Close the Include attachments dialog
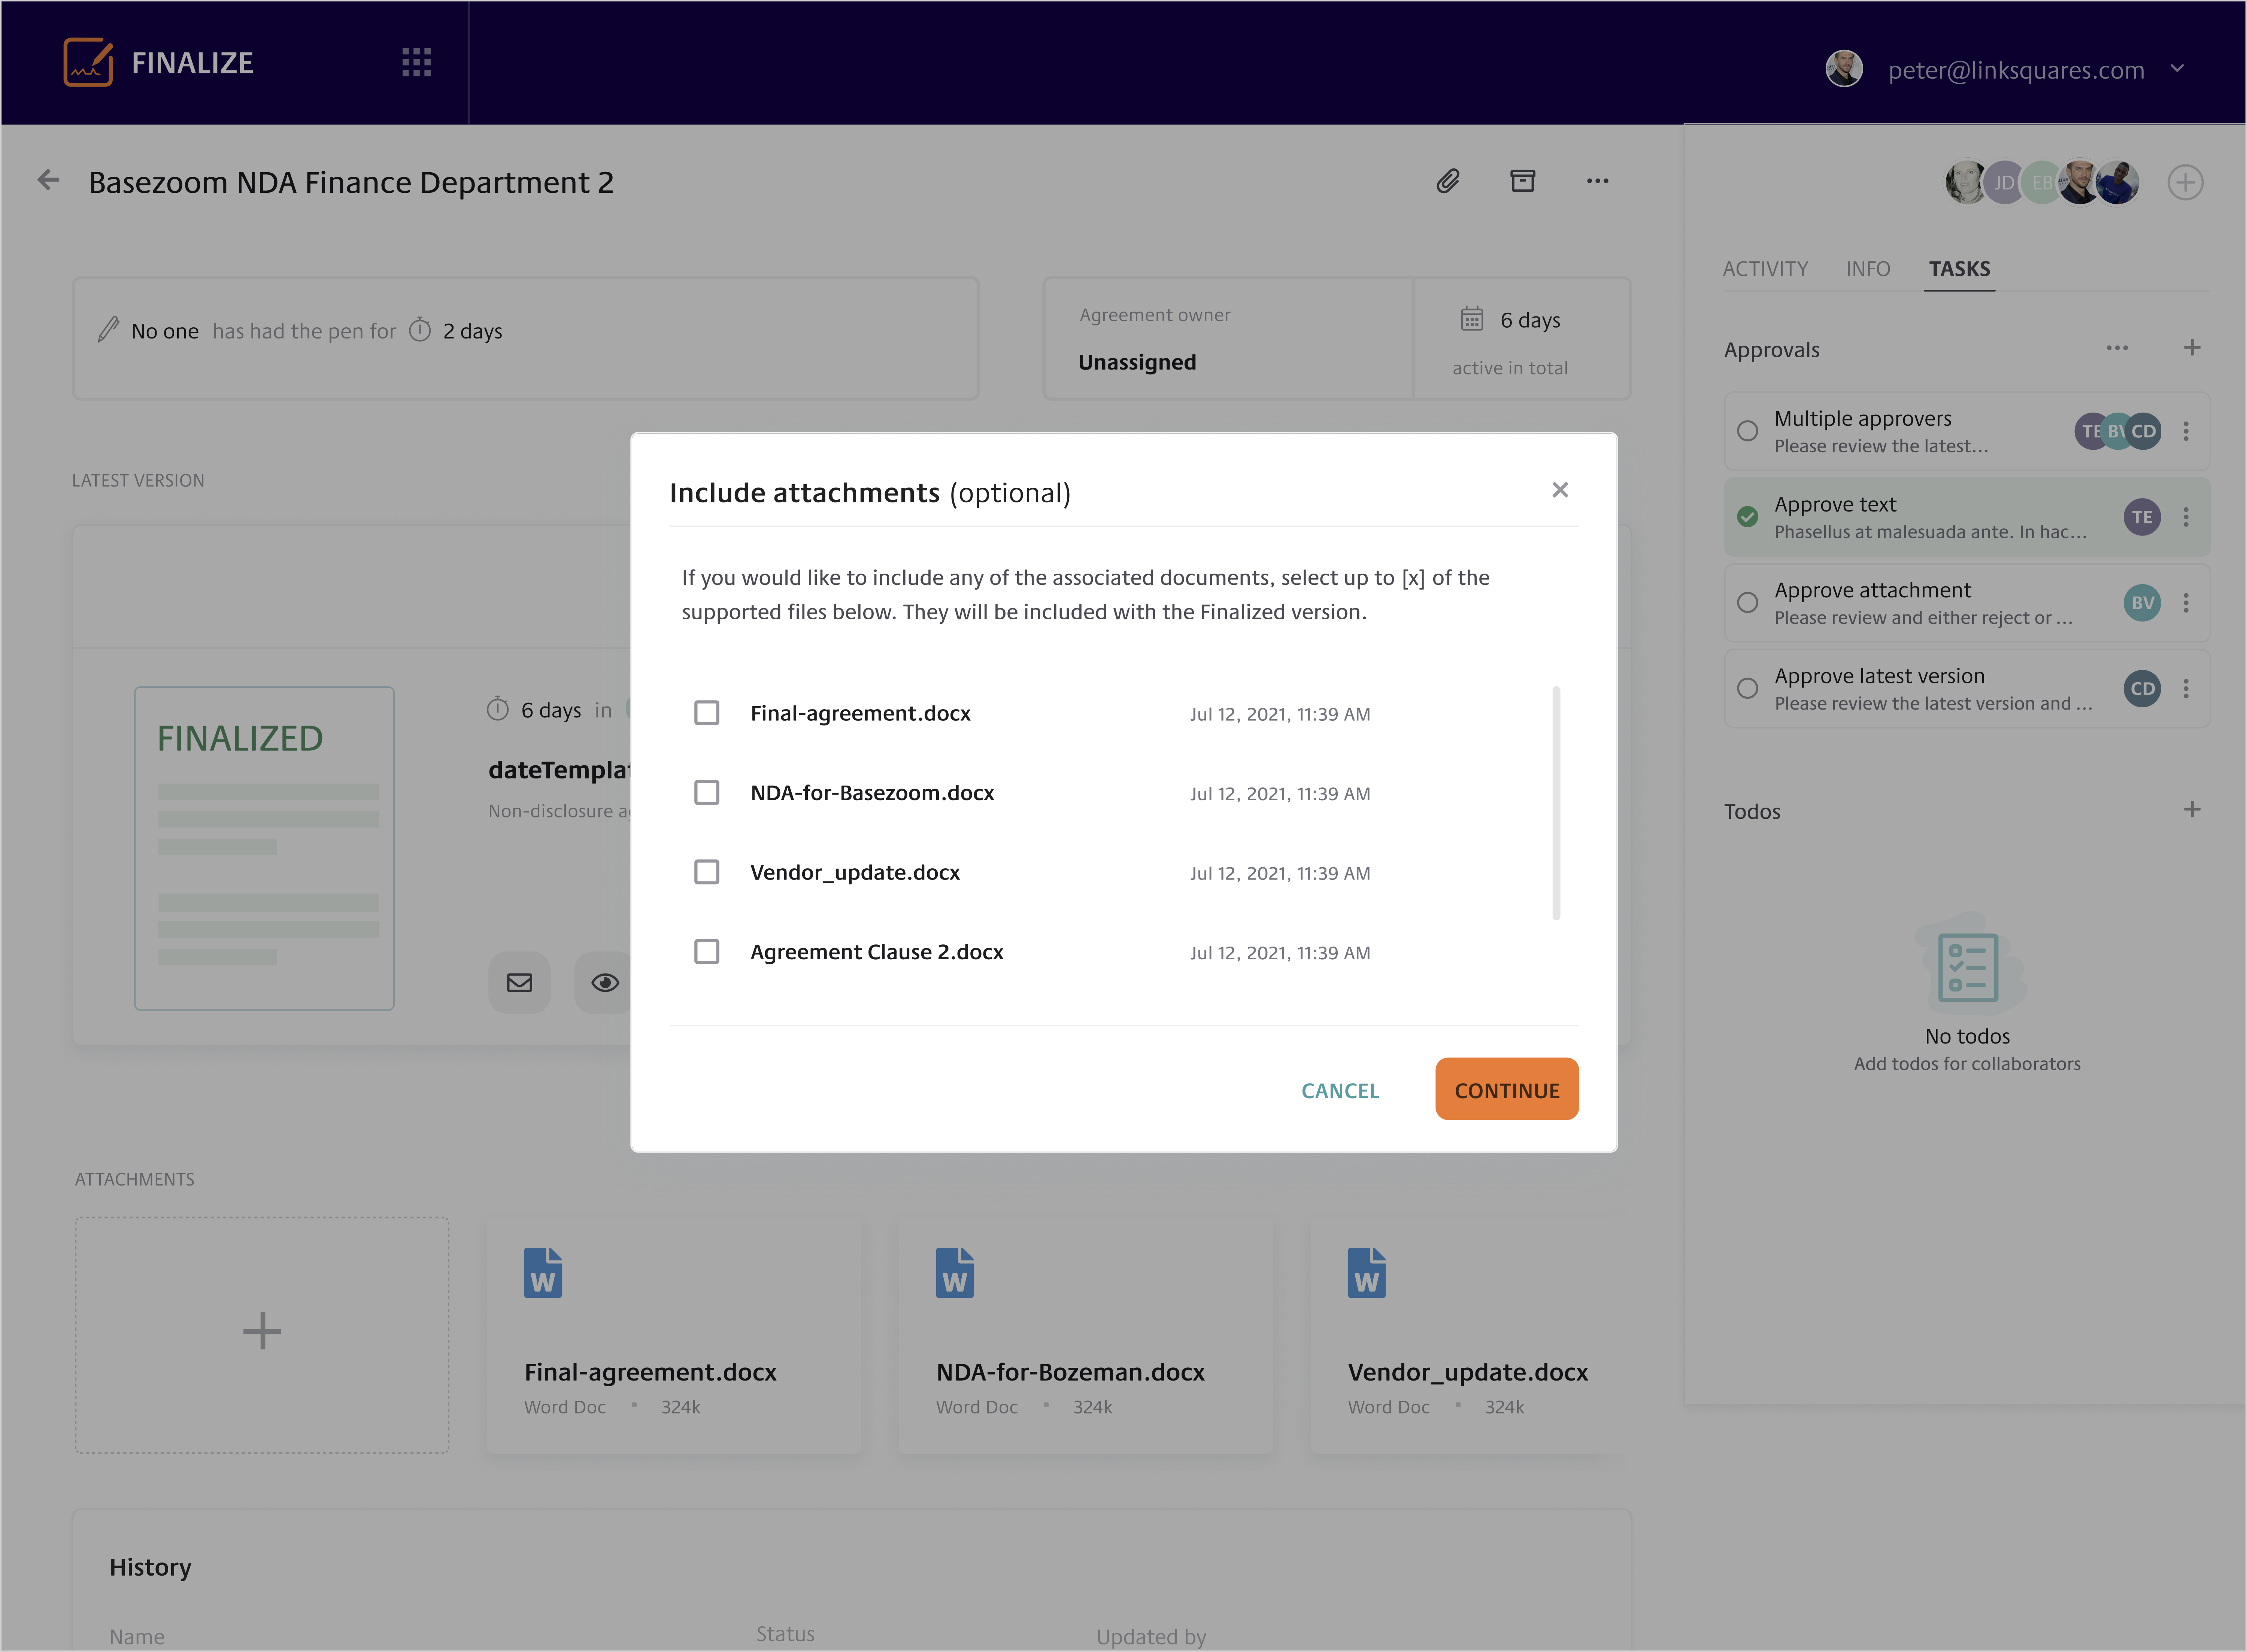Viewport: 2247px width, 1652px height. coord(1560,490)
